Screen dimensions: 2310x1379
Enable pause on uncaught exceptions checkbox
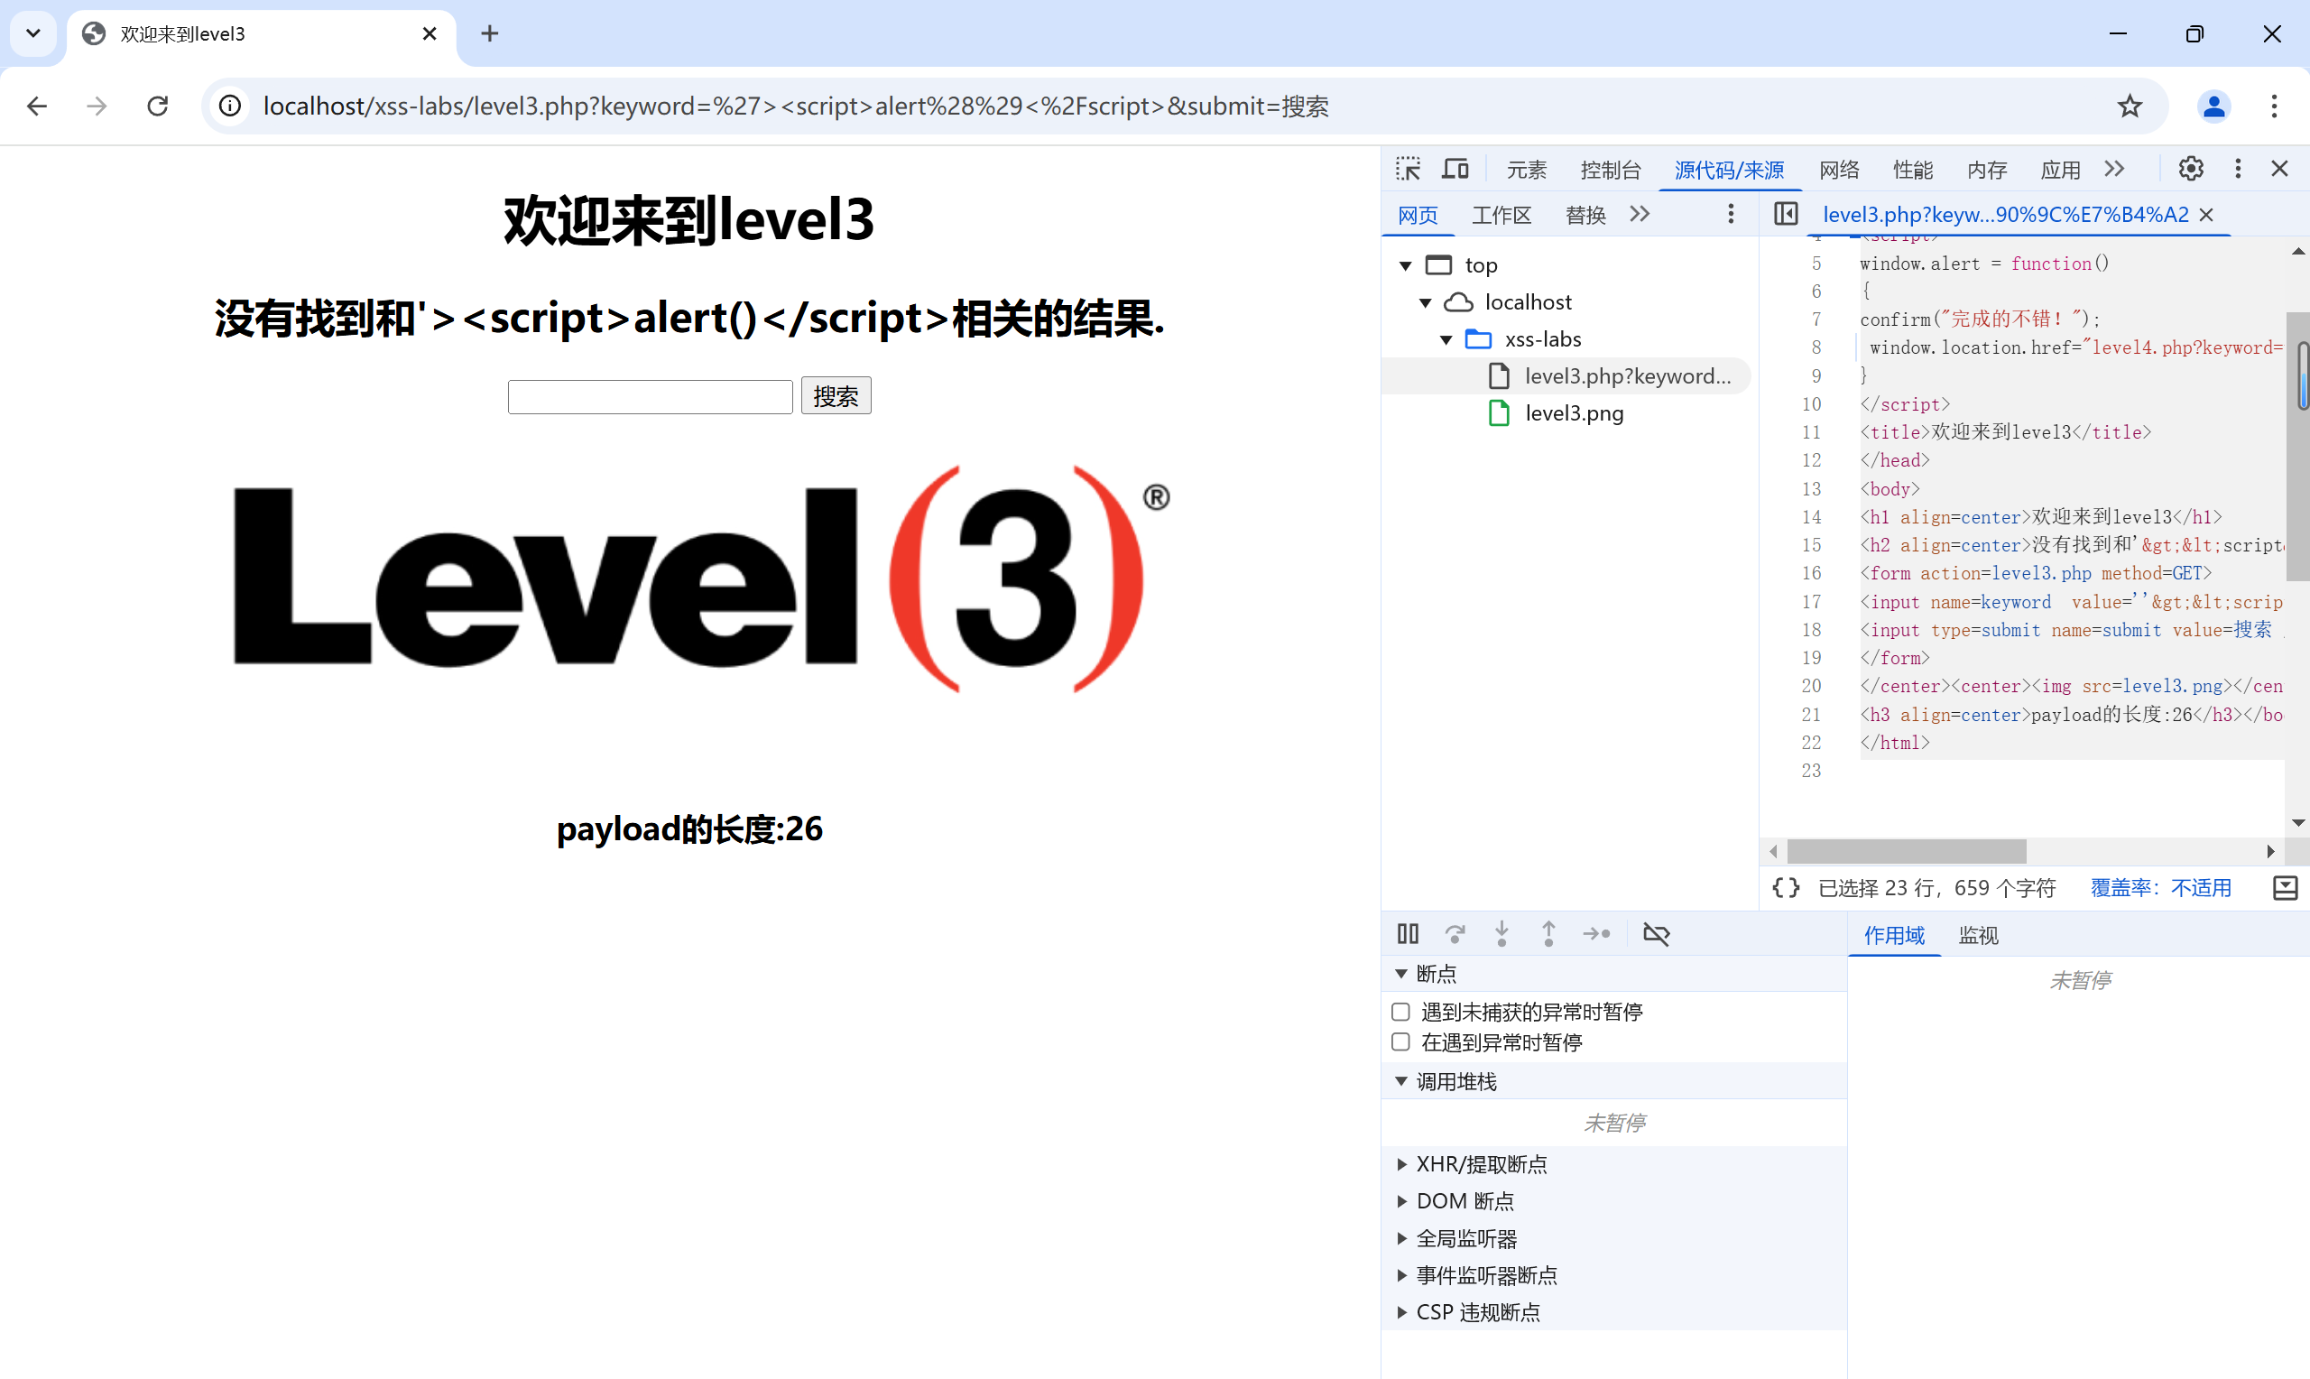pyautogui.click(x=1400, y=1012)
